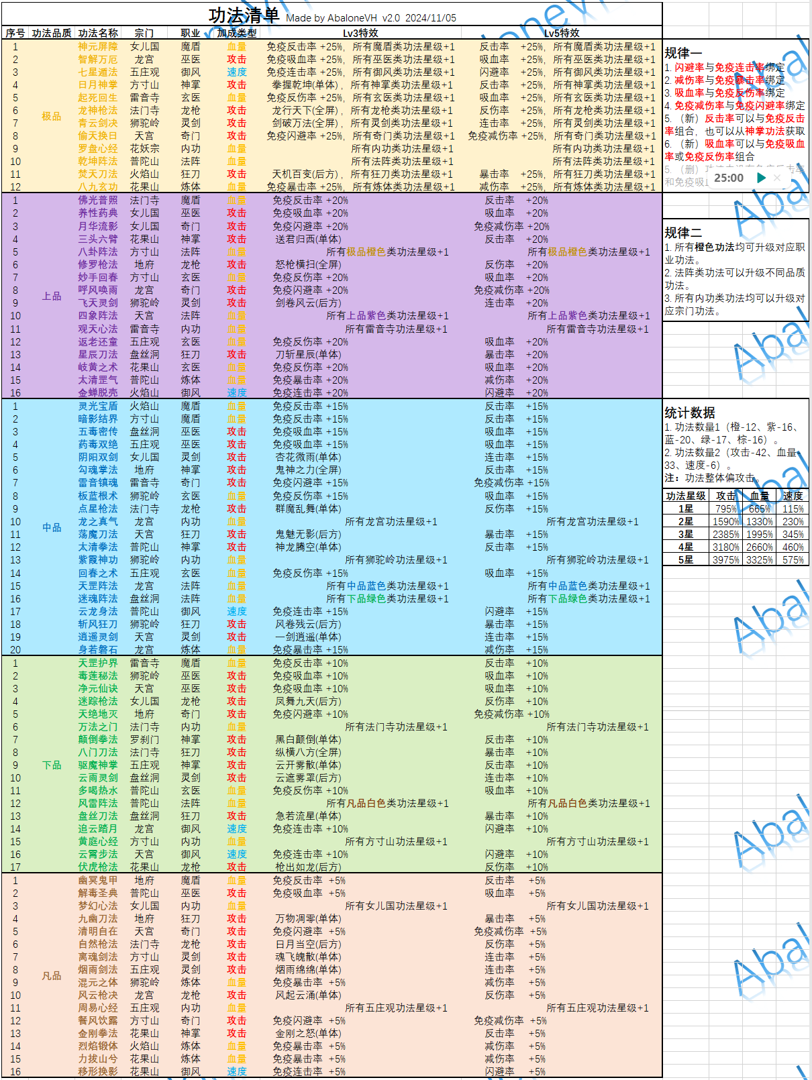Image resolution: width=812 pixels, height=1080 pixels.
Task: Select the 佛光普照 skill name cell
Action: point(98,200)
